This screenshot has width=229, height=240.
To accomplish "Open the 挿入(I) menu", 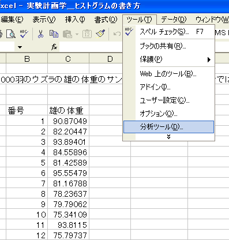I will [75, 20].
